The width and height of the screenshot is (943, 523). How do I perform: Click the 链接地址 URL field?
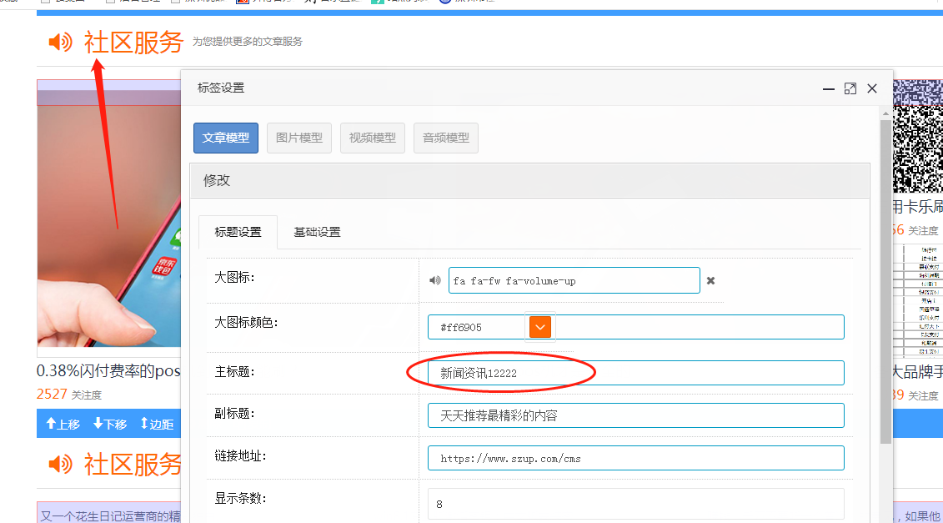pyautogui.click(x=635, y=458)
